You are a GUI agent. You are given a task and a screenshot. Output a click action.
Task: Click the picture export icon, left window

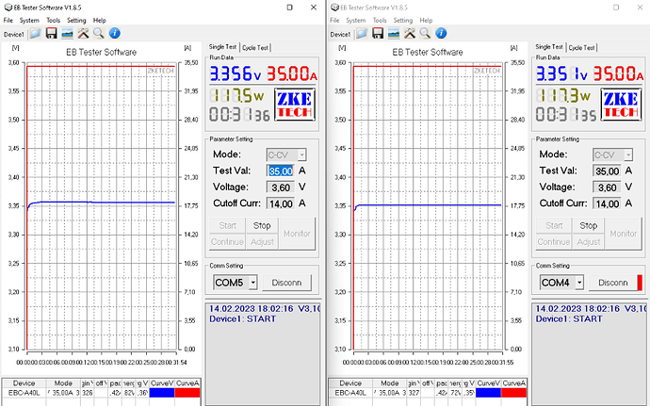(67, 34)
